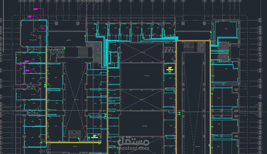
Task: Pick the red-bordered panel in bottom cyan room
Action: (99, 135)
